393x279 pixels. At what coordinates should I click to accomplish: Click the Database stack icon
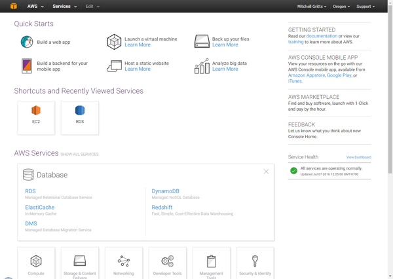click(x=28, y=174)
